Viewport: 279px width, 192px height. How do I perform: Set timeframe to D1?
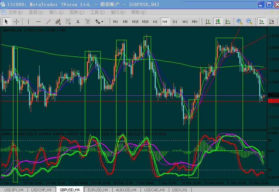click(x=175, y=22)
